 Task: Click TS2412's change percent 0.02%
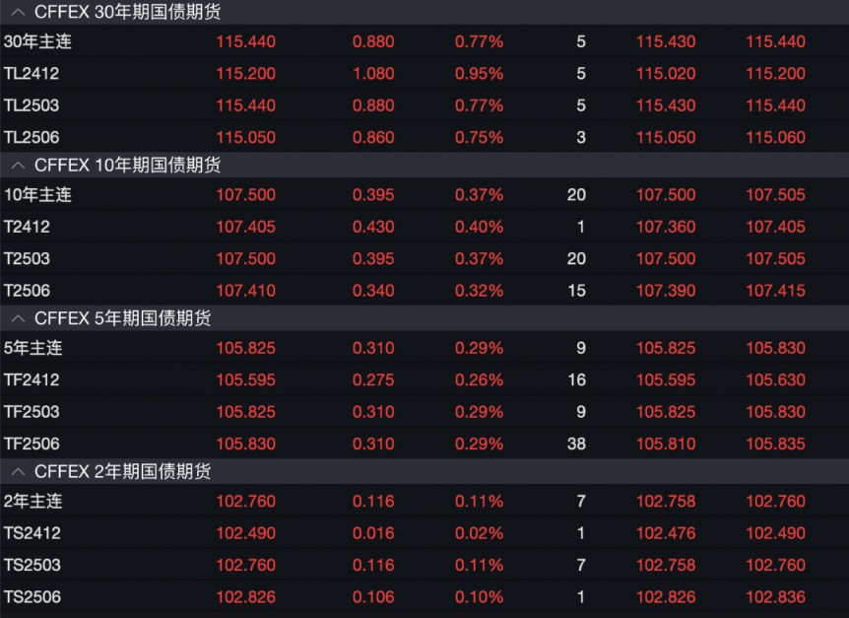click(479, 533)
